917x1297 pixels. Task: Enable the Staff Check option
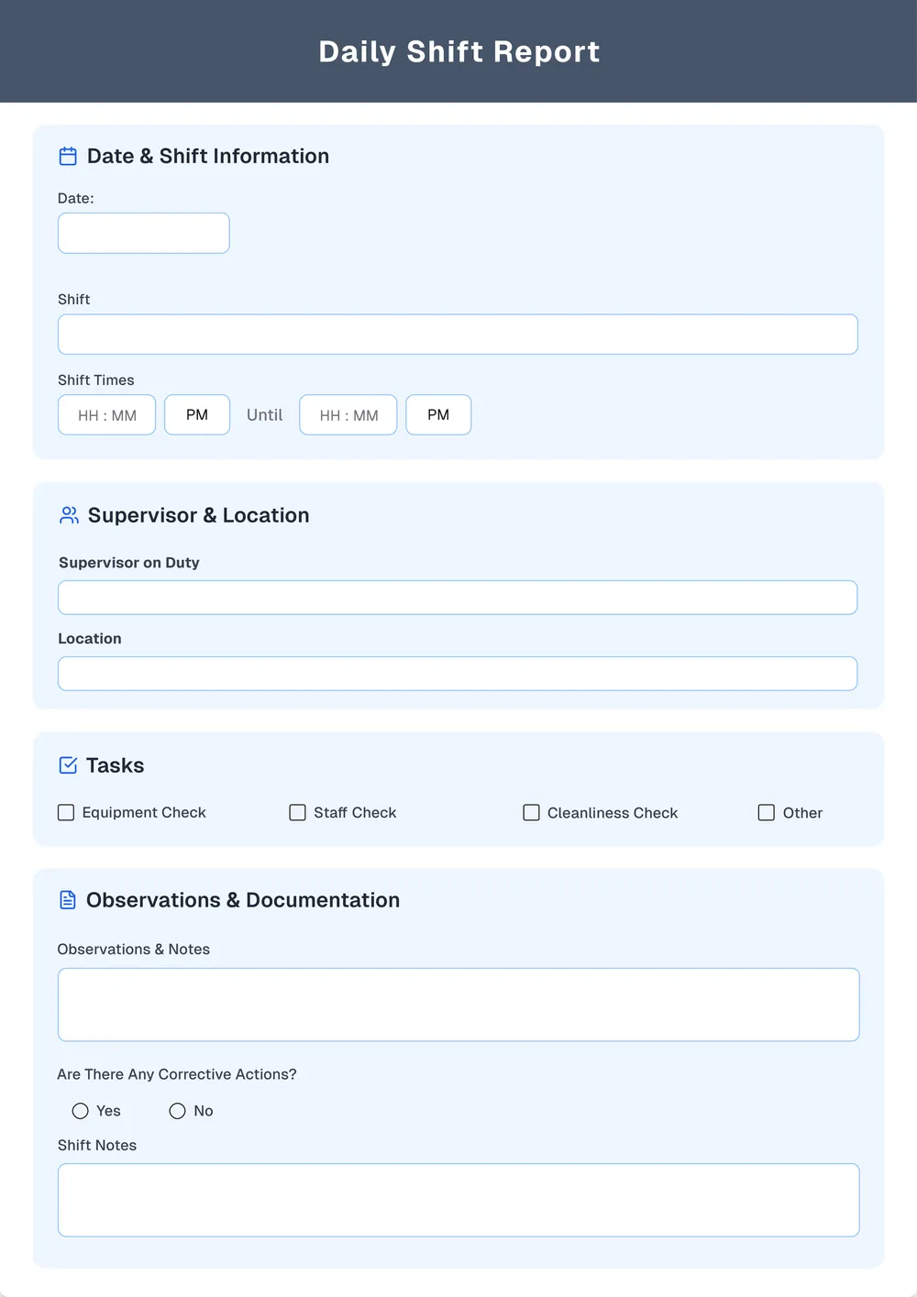[297, 812]
